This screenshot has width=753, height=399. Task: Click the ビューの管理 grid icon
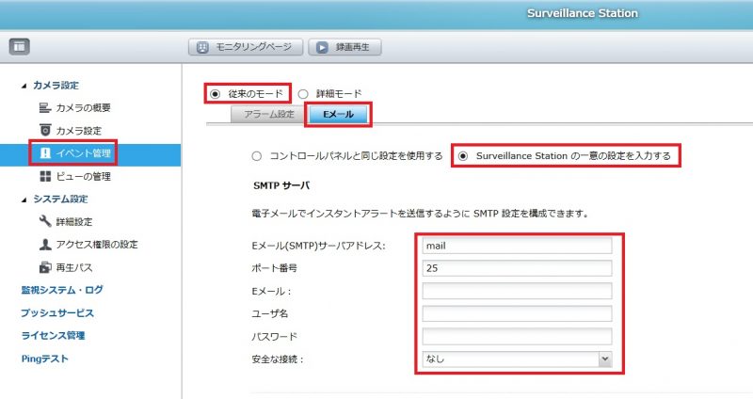click(45, 176)
